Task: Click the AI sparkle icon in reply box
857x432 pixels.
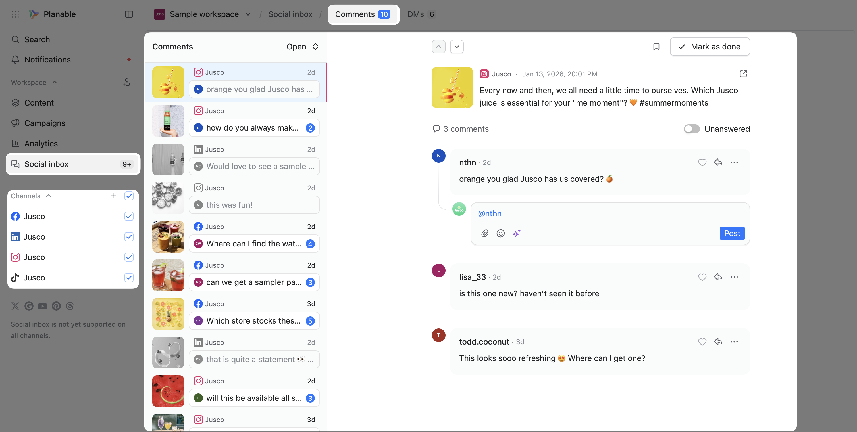Action: 516,233
